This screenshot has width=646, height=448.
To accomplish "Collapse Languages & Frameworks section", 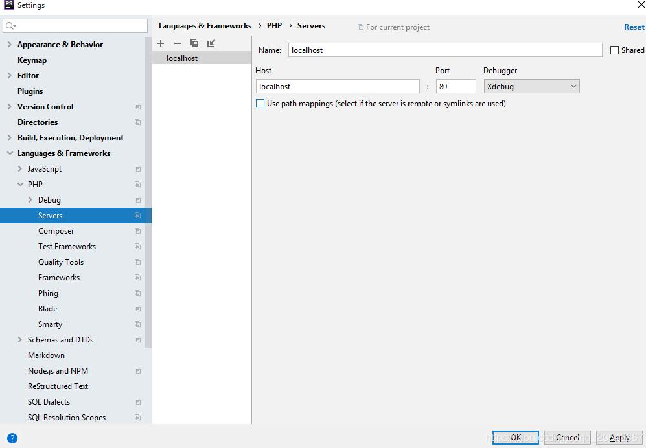I will pyautogui.click(x=10, y=153).
